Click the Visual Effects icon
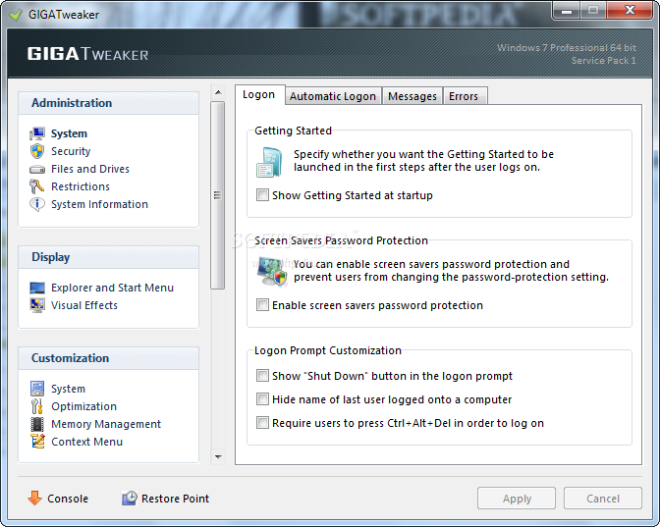The image size is (660, 527). click(37, 305)
